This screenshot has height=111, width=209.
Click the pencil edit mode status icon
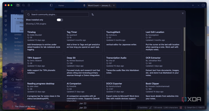150,107
